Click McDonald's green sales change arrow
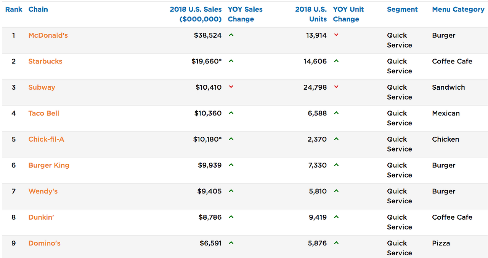Image resolution: width=488 pixels, height=258 pixels. tap(231, 35)
